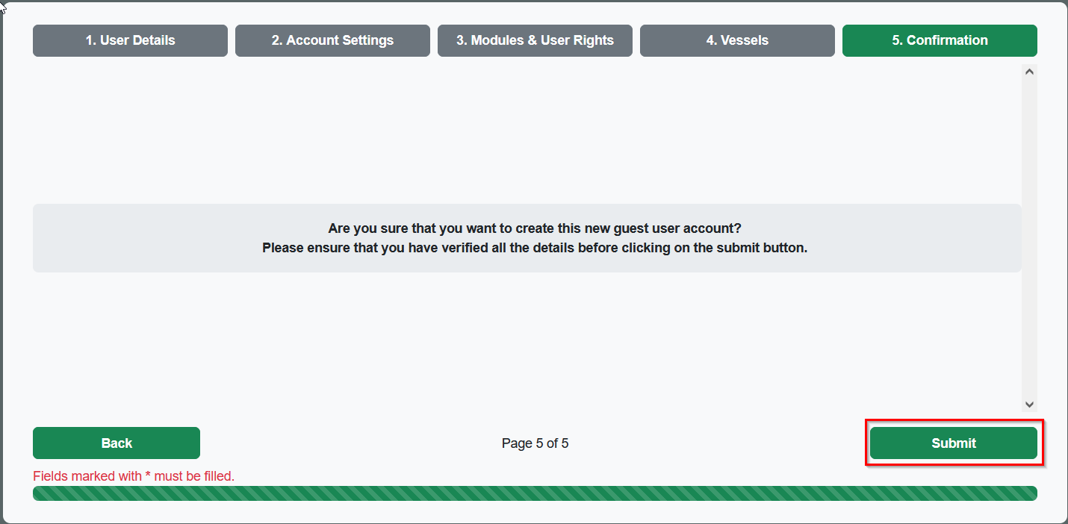
Task: Click the scrollbar up arrow
Action: click(x=1029, y=72)
